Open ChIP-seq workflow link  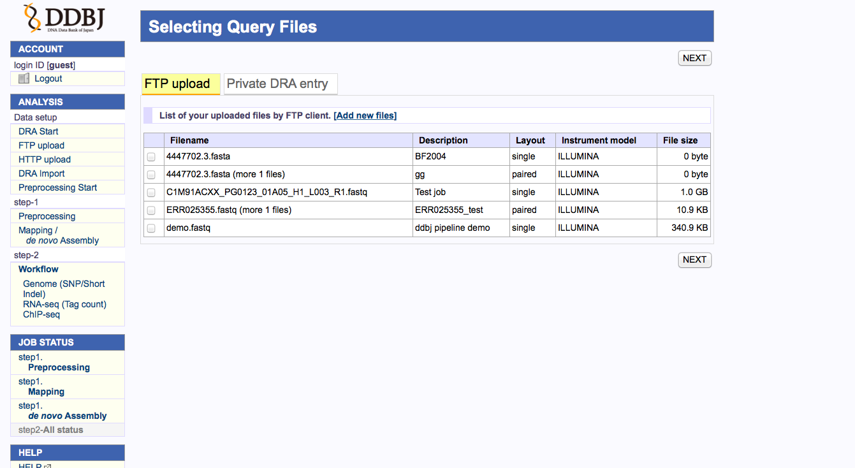click(41, 314)
